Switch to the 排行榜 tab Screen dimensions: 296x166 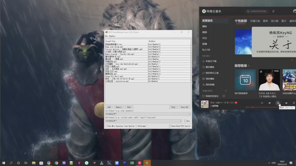[x=275, y=21]
